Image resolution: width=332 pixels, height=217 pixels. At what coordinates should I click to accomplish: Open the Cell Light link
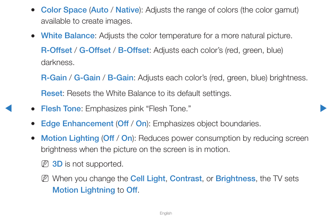(x=148, y=178)
